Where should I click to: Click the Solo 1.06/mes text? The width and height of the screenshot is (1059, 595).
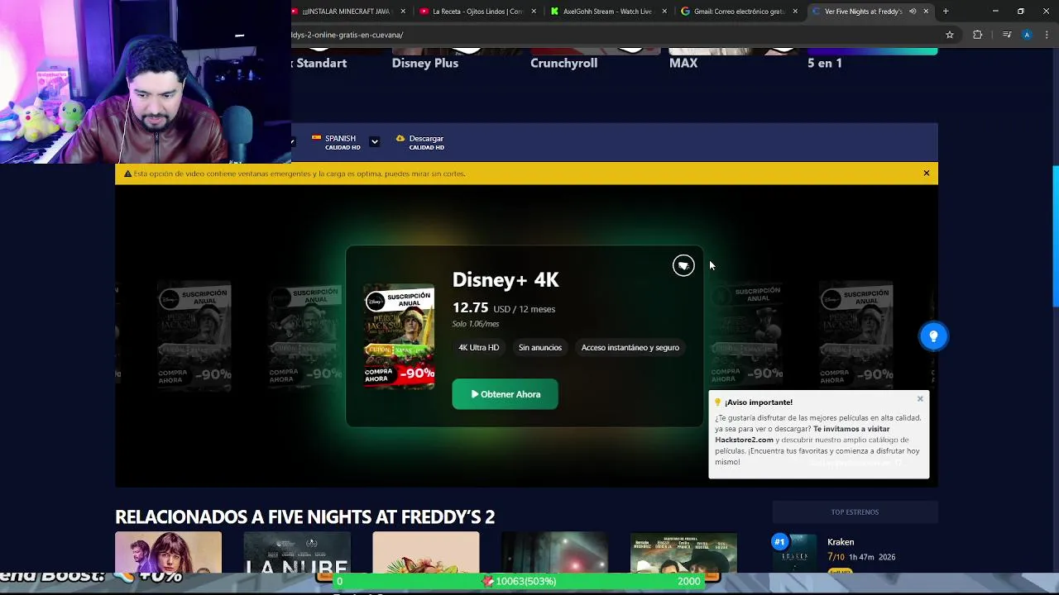476,324
